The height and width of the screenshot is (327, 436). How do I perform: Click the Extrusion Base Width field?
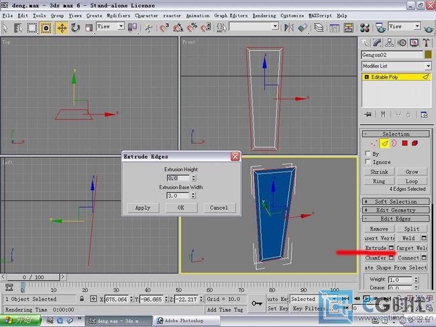[178, 196]
